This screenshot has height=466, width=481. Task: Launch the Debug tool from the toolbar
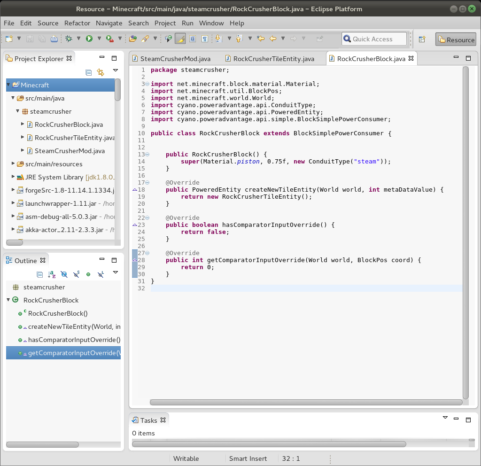[x=68, y=39]
